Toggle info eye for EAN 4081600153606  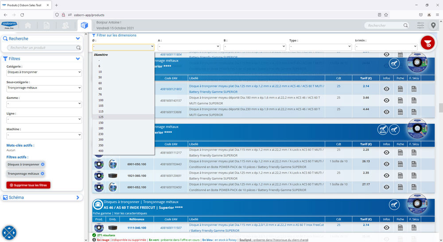click(386, 112)
